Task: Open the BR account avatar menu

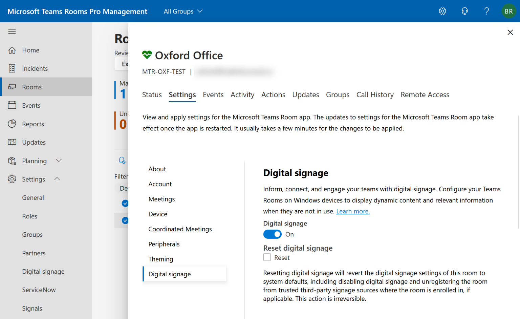Action: coord(508,11)
